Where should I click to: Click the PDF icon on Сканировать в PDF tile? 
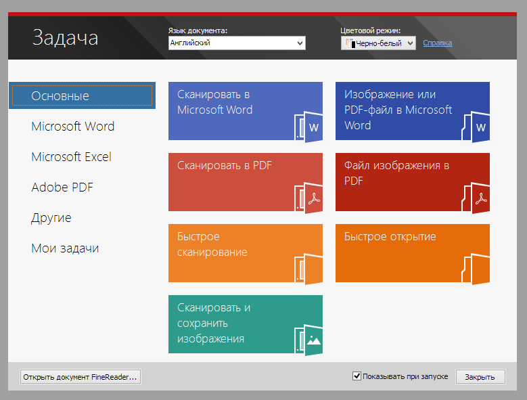[308, 198]
